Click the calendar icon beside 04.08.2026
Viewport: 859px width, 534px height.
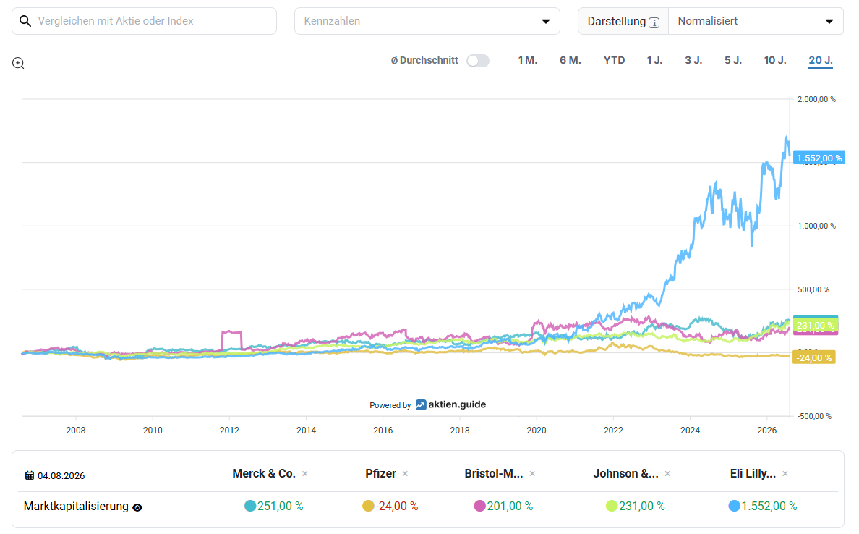tap(30, 475)
